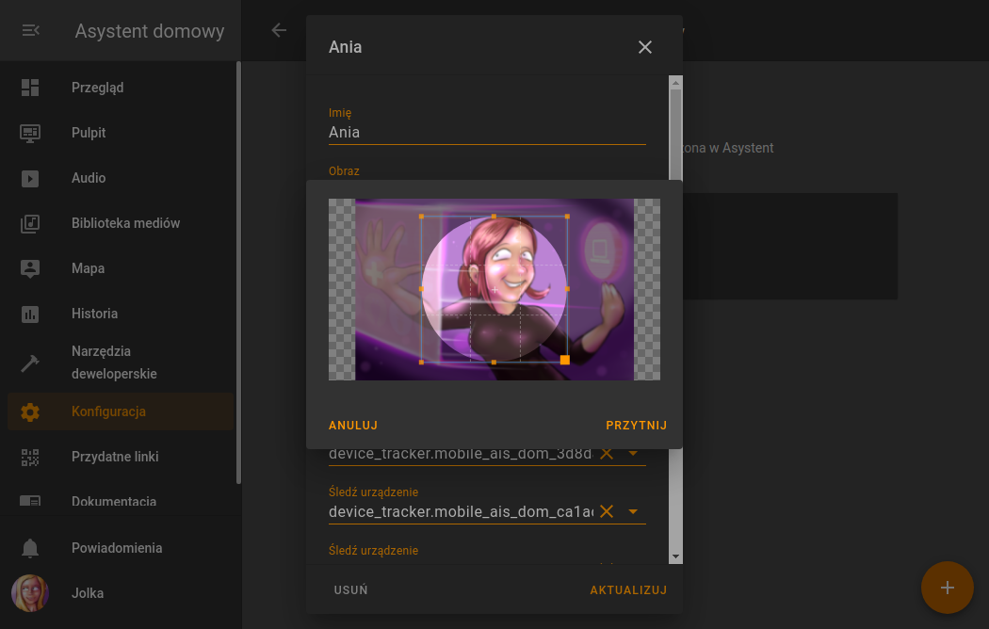Click the crop box bottom-center handle

tap(494, 363)
